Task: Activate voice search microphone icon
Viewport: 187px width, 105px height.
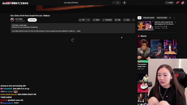Action: point(124,3)
